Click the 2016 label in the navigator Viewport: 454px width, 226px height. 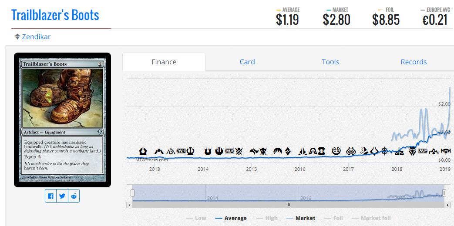point(306,198)
